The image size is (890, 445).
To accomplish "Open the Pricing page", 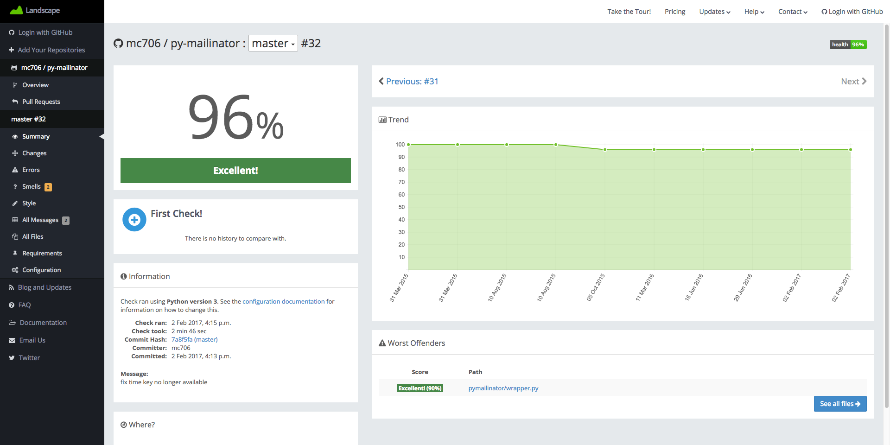I will 675,12.
